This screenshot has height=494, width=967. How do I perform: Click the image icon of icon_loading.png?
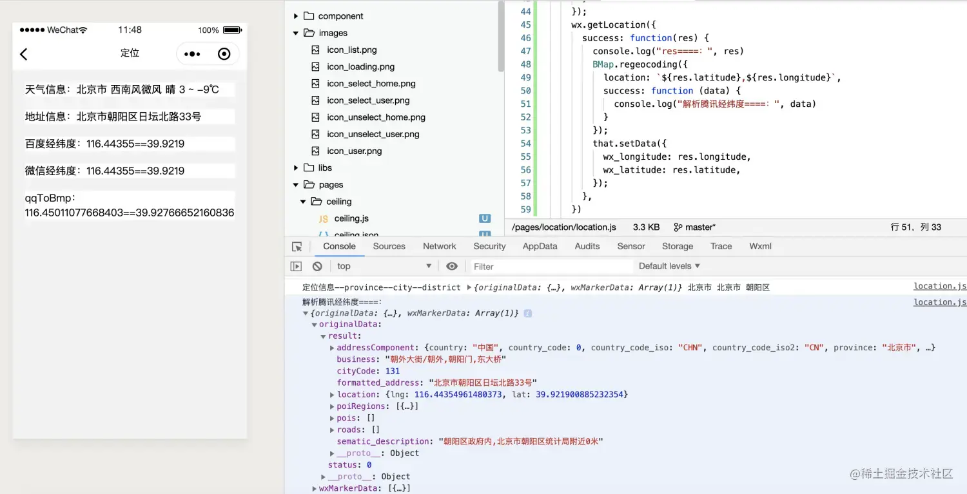(315, 66)
